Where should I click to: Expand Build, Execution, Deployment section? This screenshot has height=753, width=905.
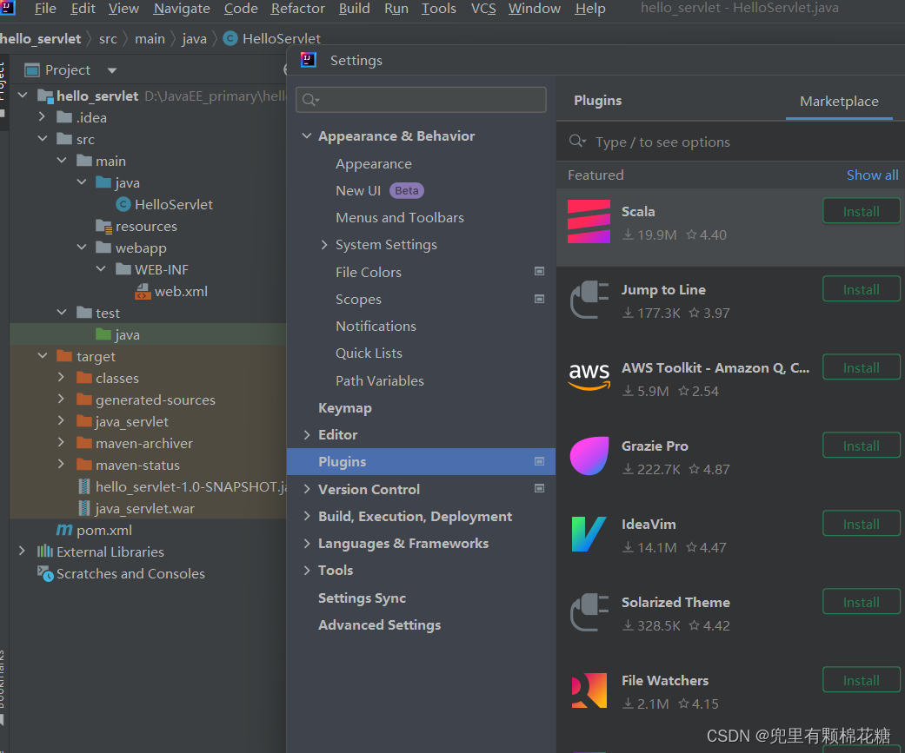307,516
